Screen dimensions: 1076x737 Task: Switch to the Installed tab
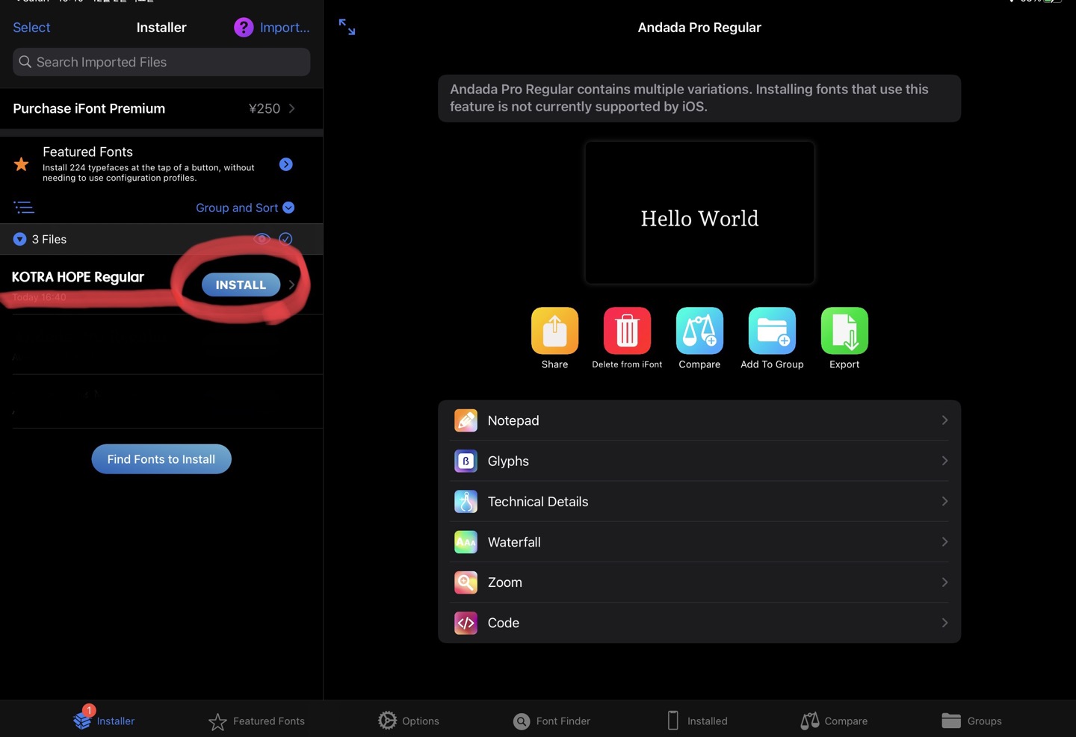[696, 721]
